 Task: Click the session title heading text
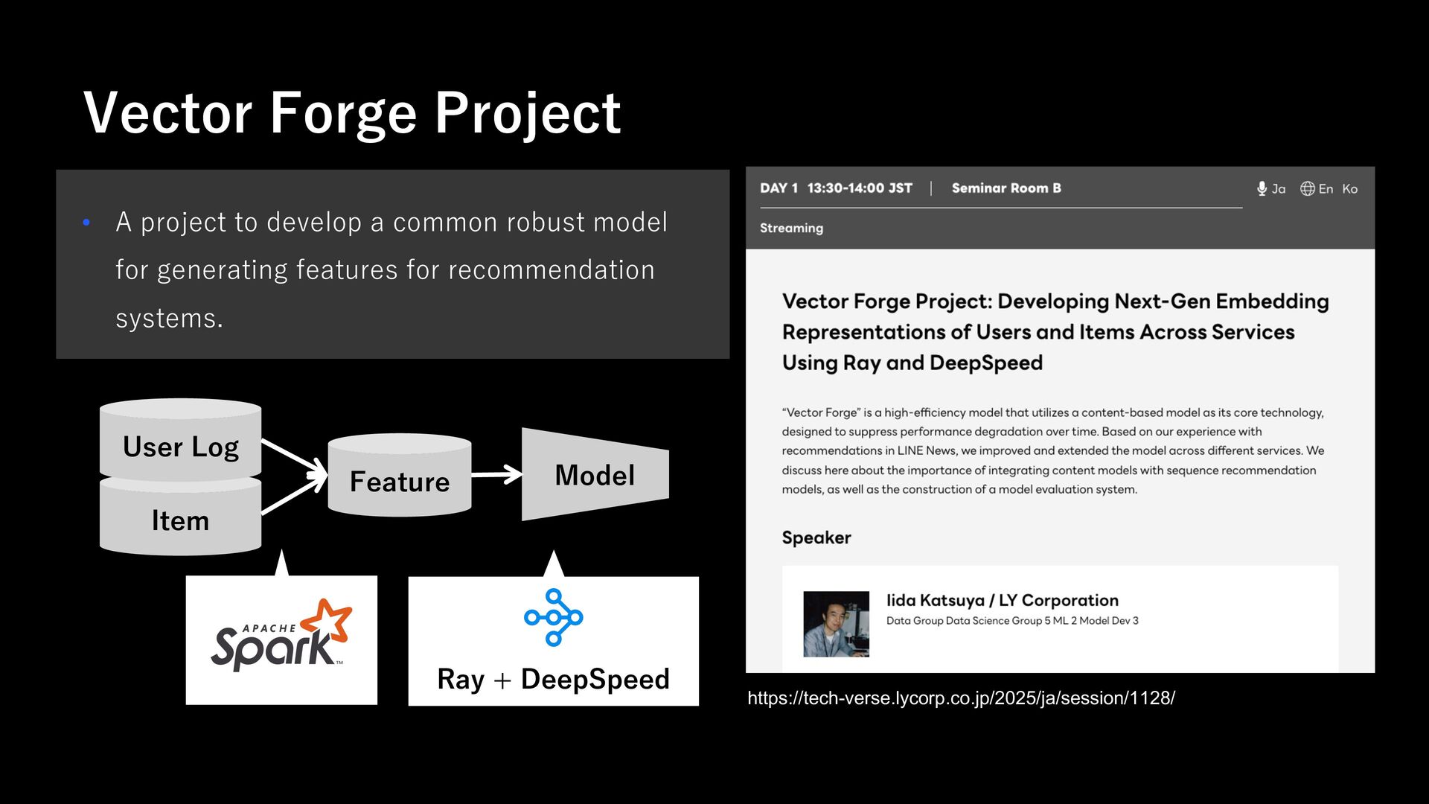click(1055, 332)
